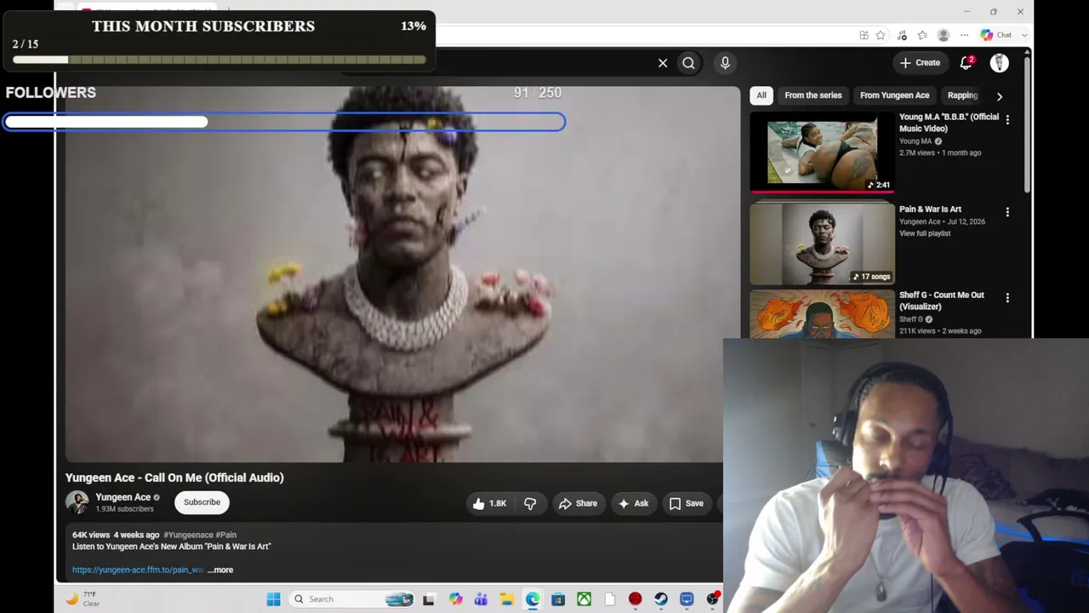
Task: Open the browser favorites list icon
Action: (x=922, y=35)
